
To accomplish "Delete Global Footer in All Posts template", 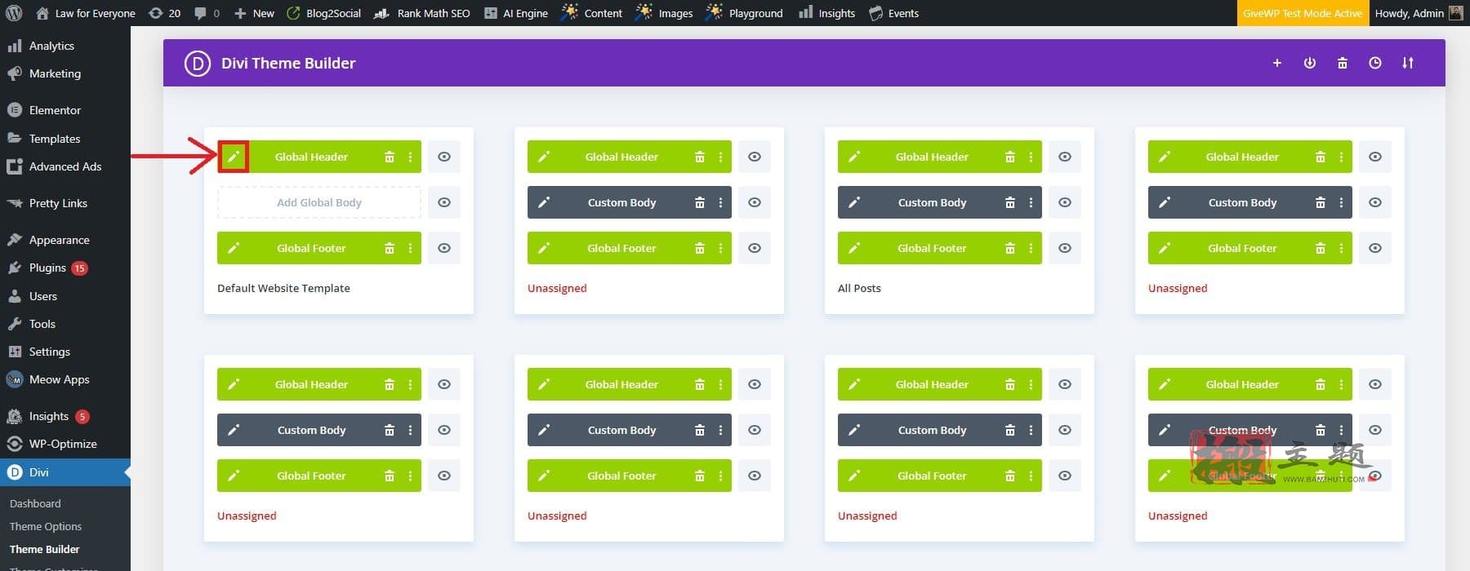I will [x=1010, y=248].
